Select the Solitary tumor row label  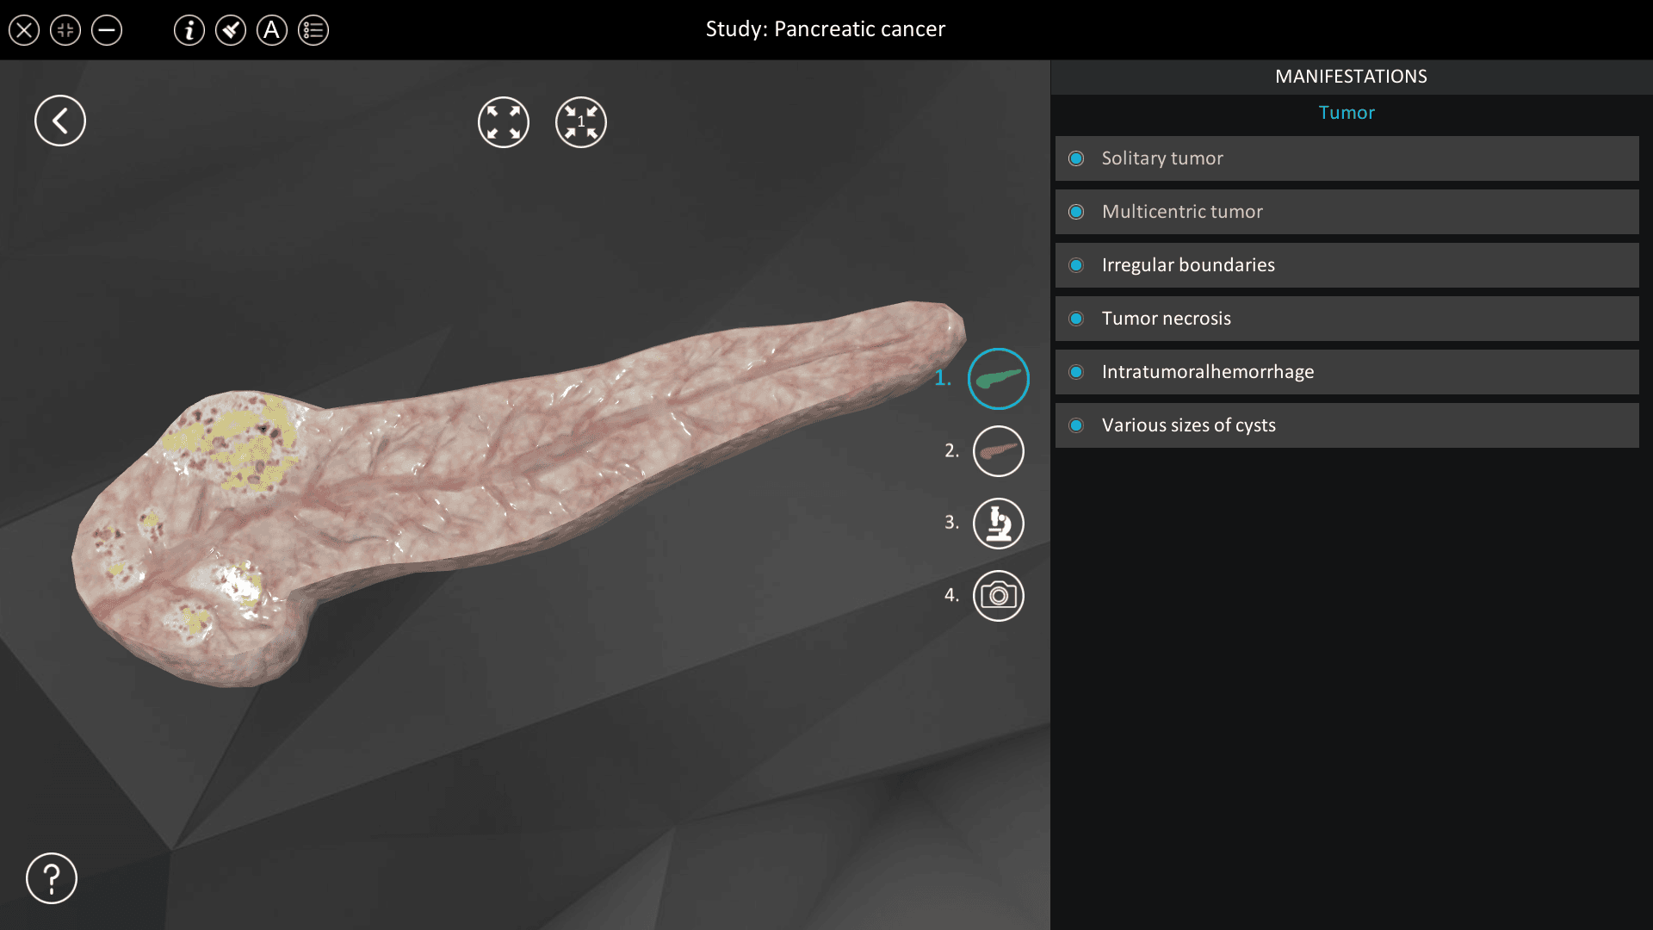1162,158
